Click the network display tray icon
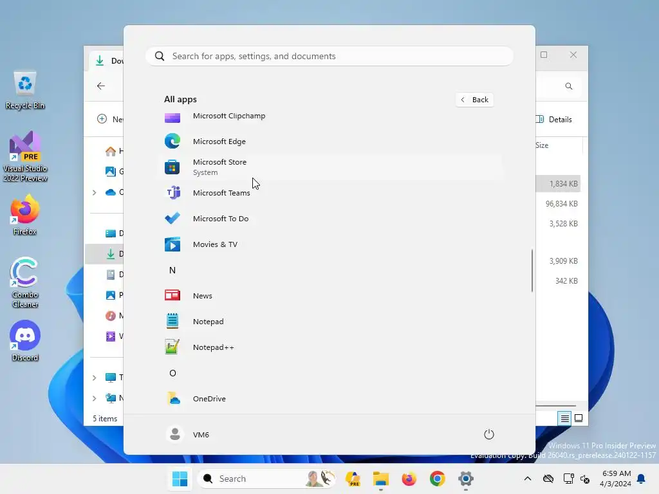Viewport: 659px width, 494px height. coord(568,479)
